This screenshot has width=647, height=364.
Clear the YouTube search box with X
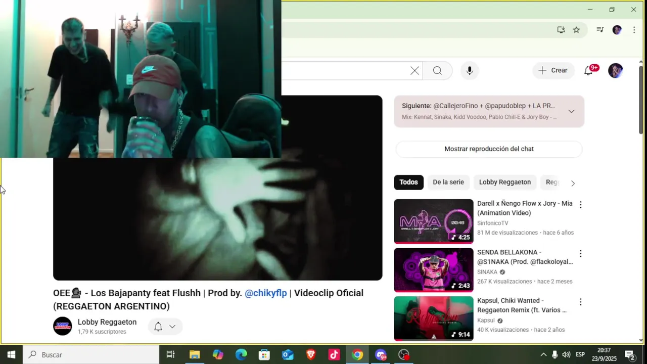414,71
